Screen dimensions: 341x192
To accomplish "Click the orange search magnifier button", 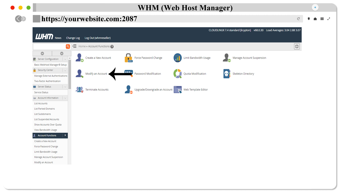I will 68,46.
